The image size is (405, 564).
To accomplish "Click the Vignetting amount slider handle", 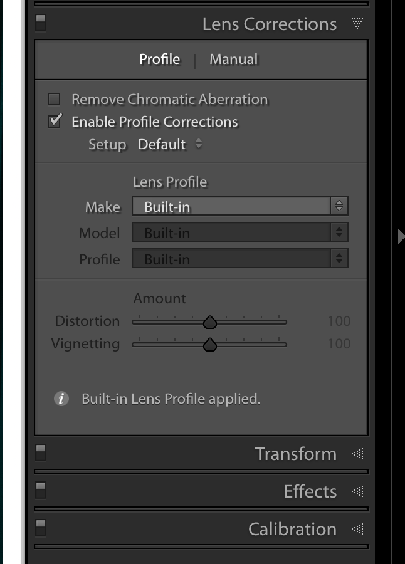I will click(x=210, y=345).
